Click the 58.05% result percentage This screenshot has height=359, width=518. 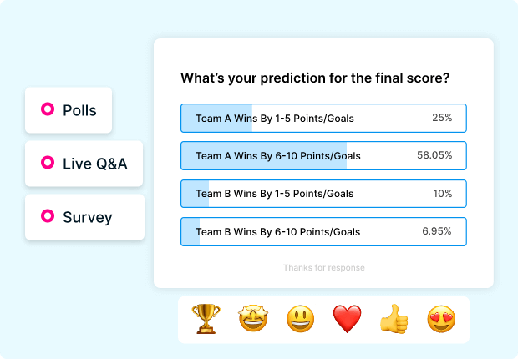coord(434,155)
